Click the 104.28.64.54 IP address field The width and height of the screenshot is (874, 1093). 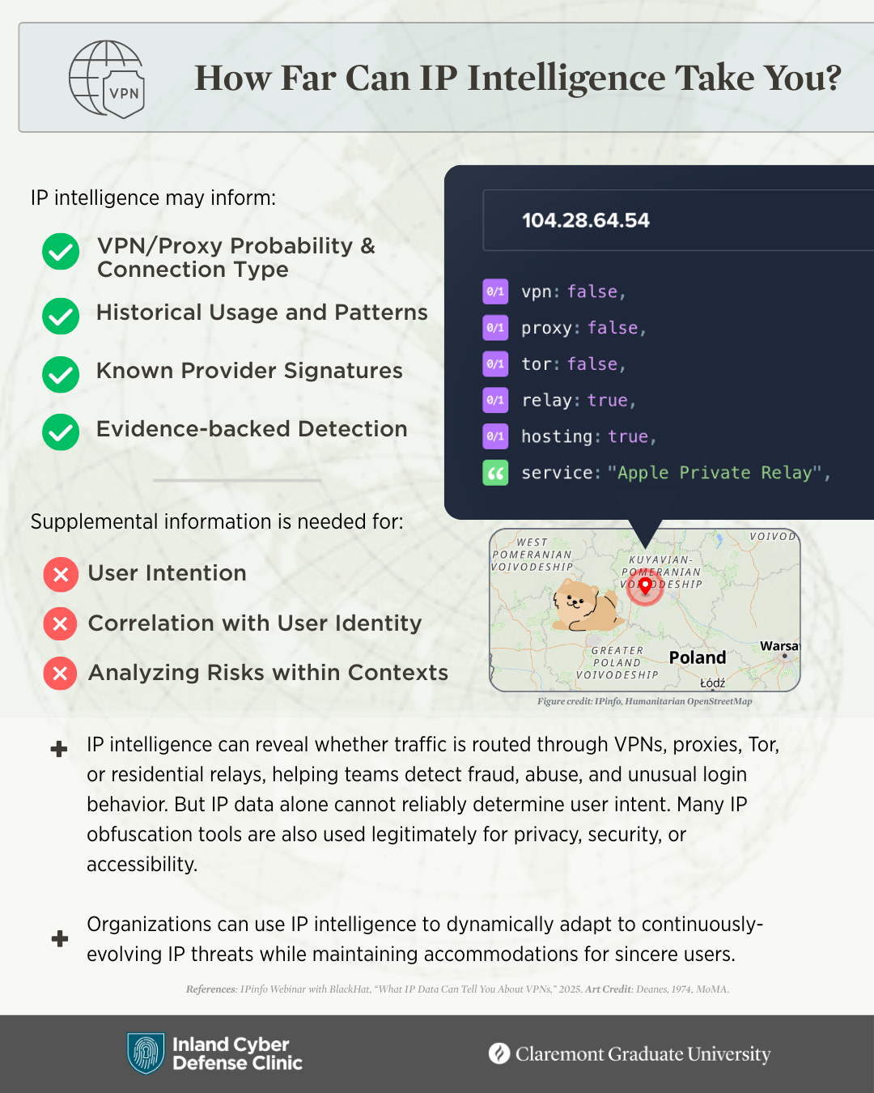click(x=586, y=220)
